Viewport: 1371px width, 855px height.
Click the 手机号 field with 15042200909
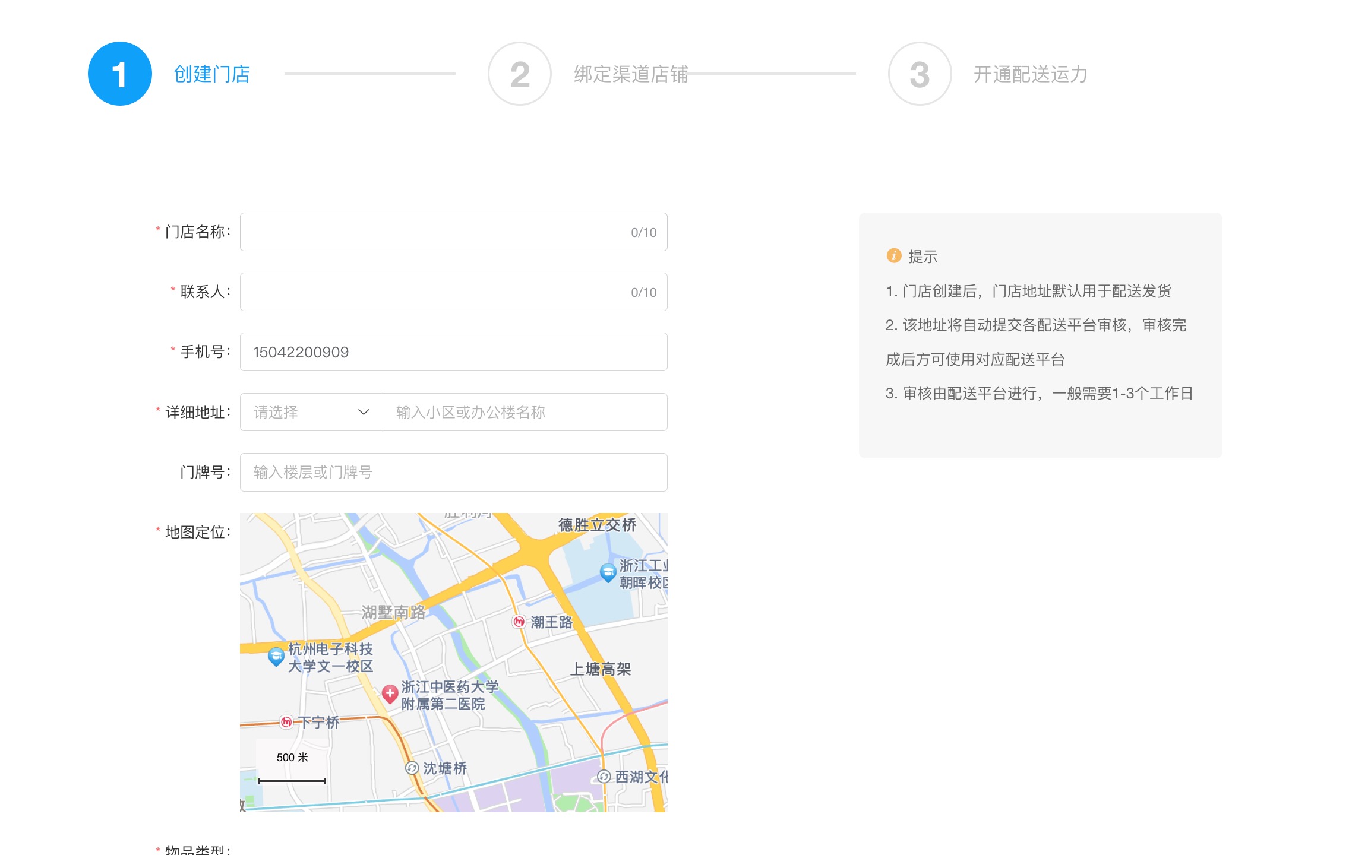454,351
